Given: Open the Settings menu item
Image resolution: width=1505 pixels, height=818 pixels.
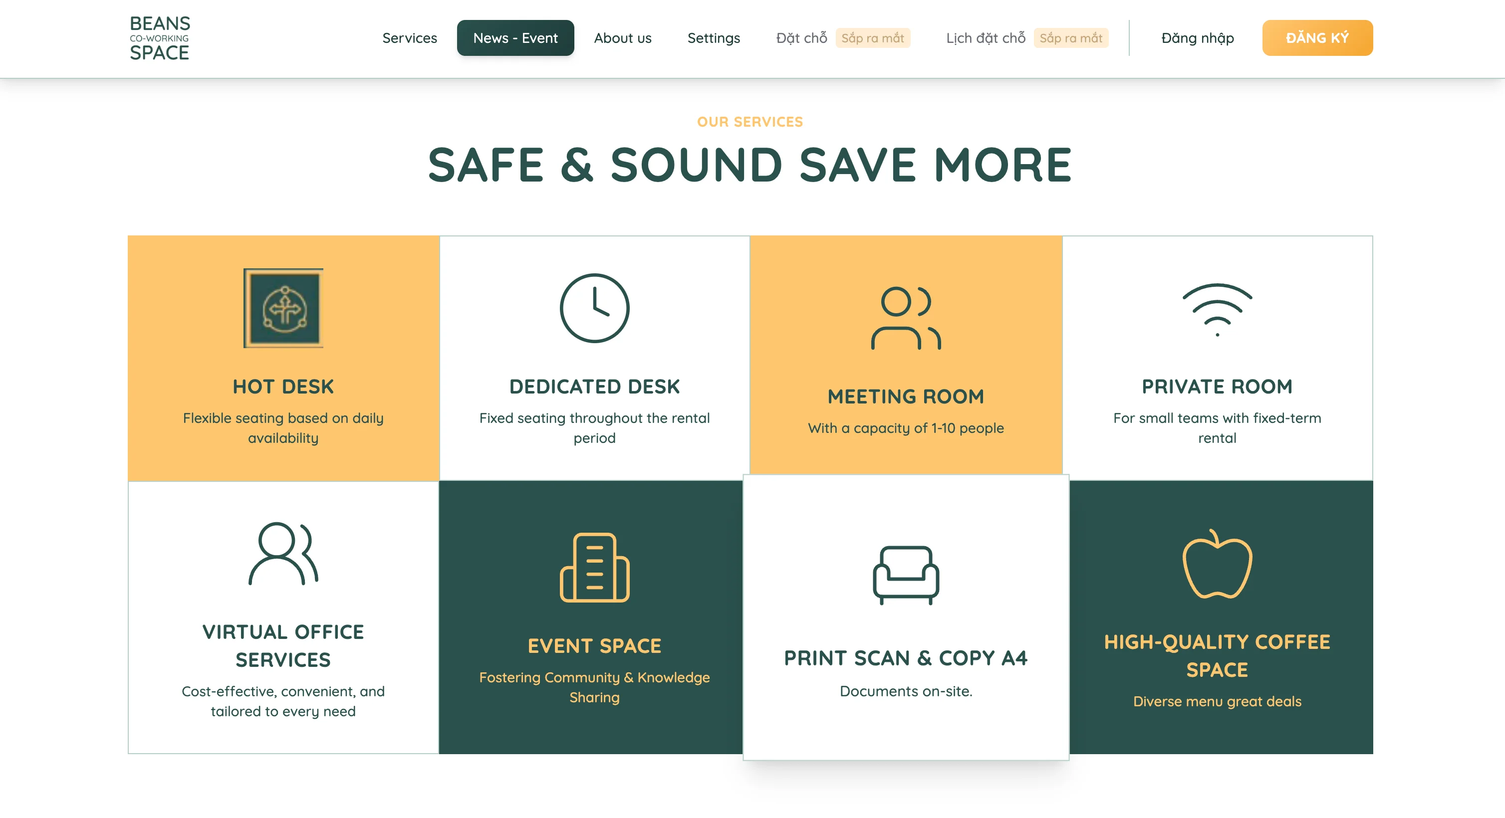Looking at the screenshot, I should [x=714, y=38].
